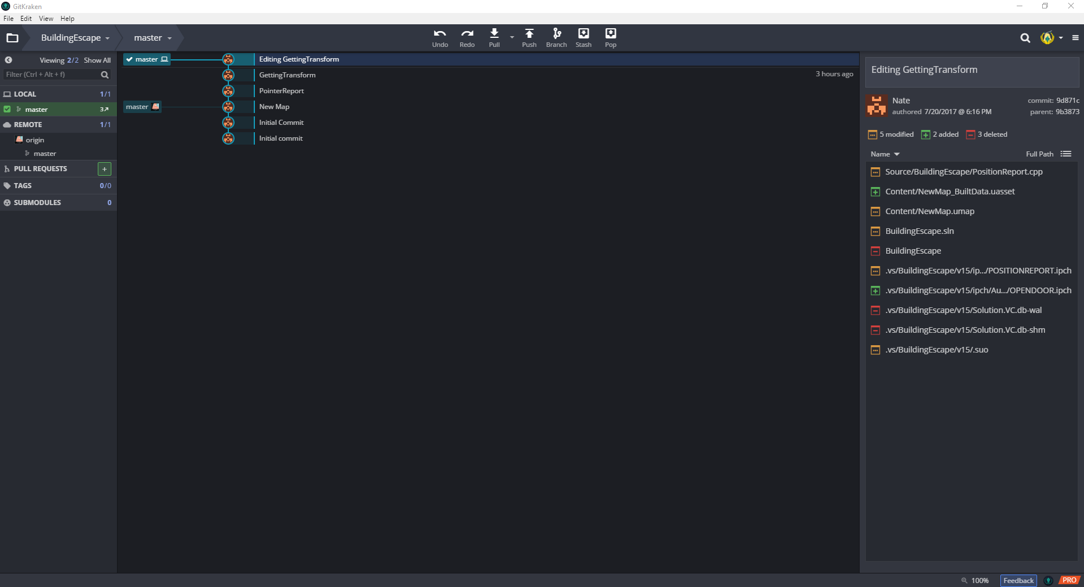Viewport: 1084px width, 587px height.
Task: Open the Edit menu
Action: pyautogui.click(x=26, y=19)
